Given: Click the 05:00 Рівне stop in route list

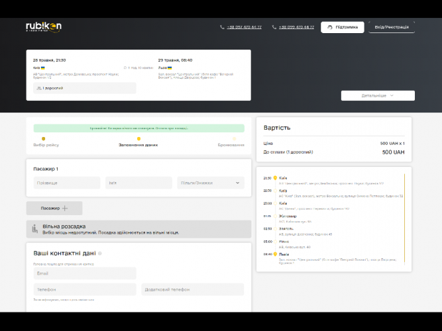Looking at the screenshot, I should click(284, 242).
